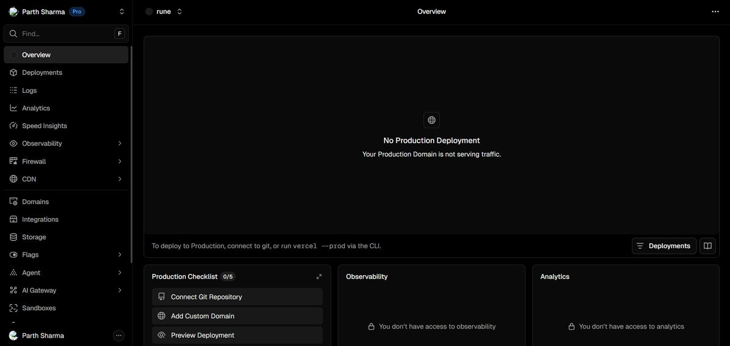Image resolution: width=730 pixels, height=346 pixels.
Task: Click "You don't have access to analytics" text
Action: coord(631,327)
